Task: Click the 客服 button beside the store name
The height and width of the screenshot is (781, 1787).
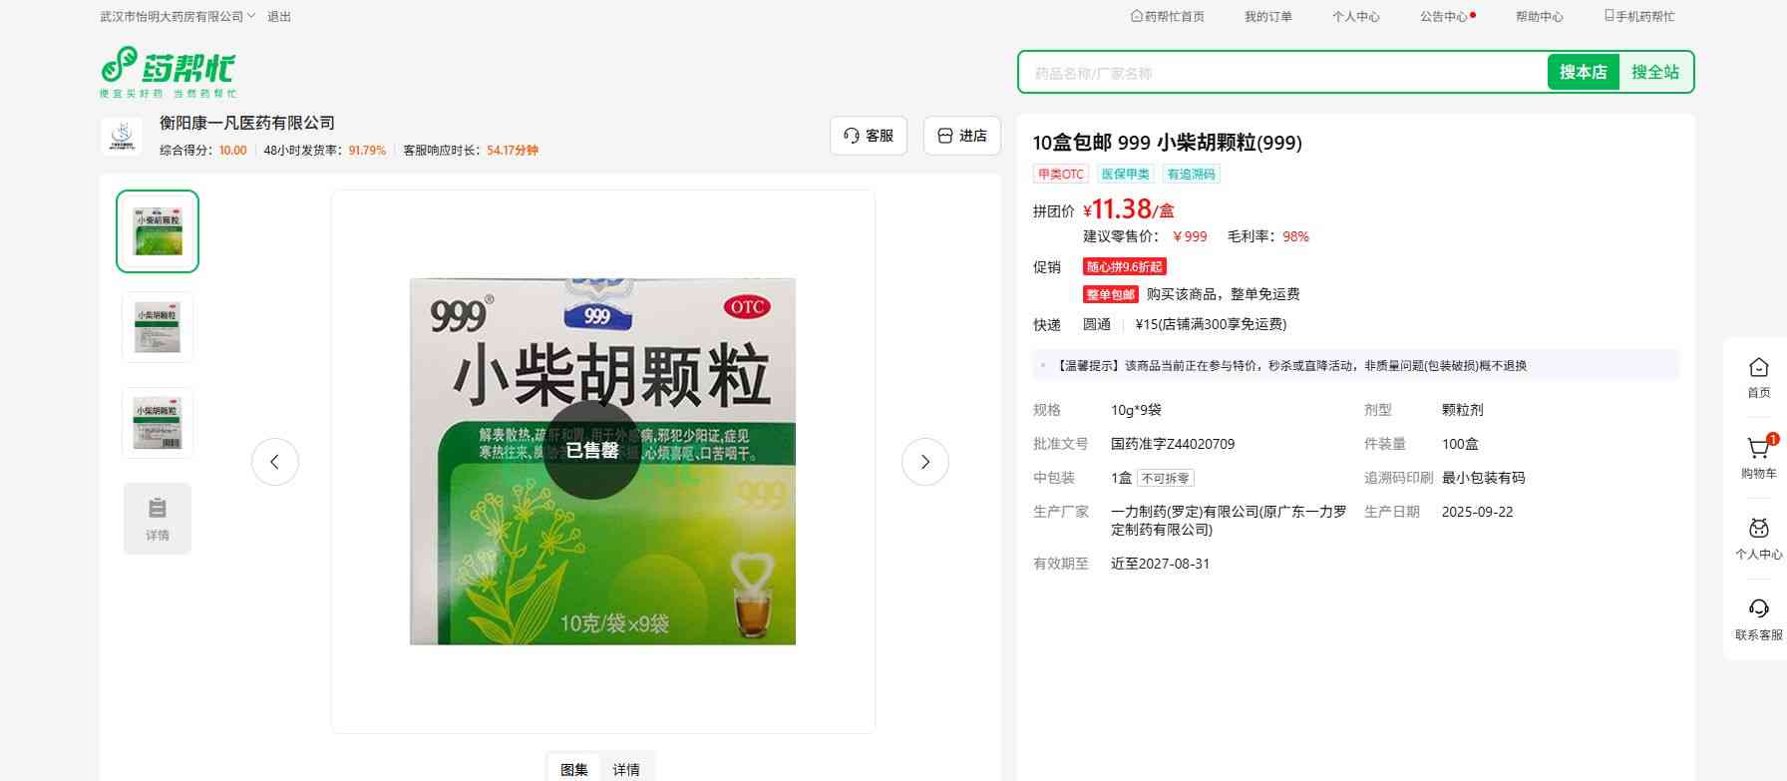Action: [x=869, y=136]
